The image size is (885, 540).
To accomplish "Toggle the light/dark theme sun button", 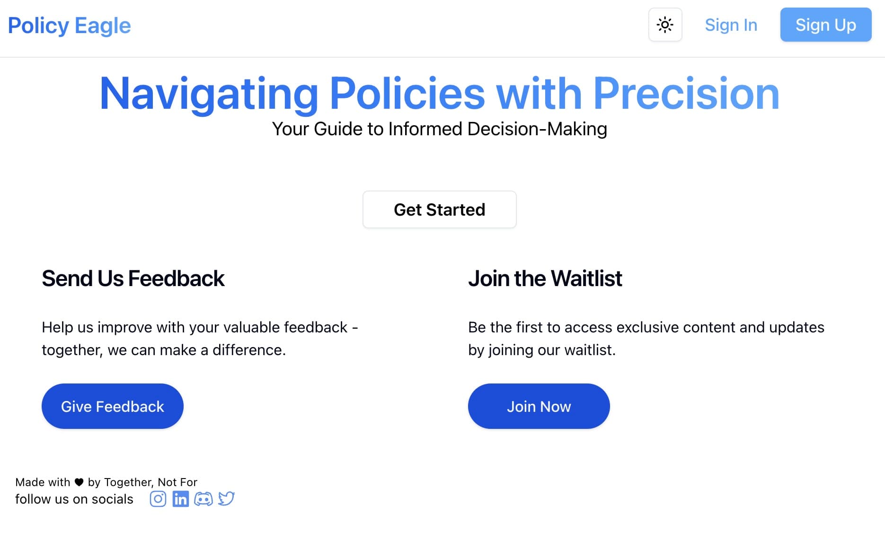I will tap(665, 25).
